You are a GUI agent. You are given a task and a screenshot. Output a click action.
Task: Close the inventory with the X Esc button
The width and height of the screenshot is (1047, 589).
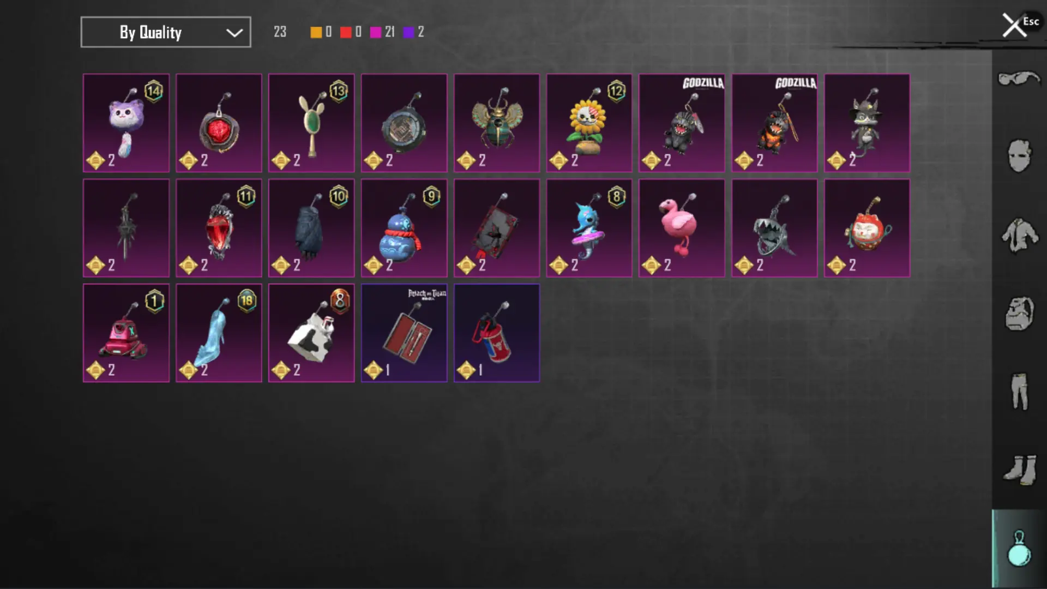pos(1020,25)
